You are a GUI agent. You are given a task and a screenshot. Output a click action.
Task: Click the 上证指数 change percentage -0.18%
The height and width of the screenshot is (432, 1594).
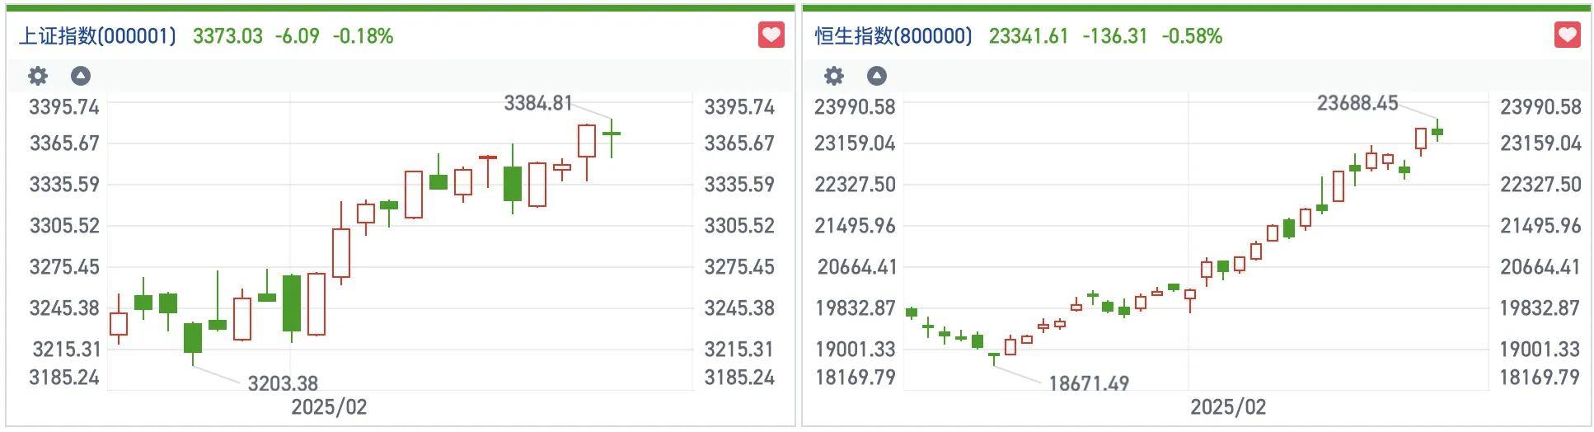[x=363, y=36]
